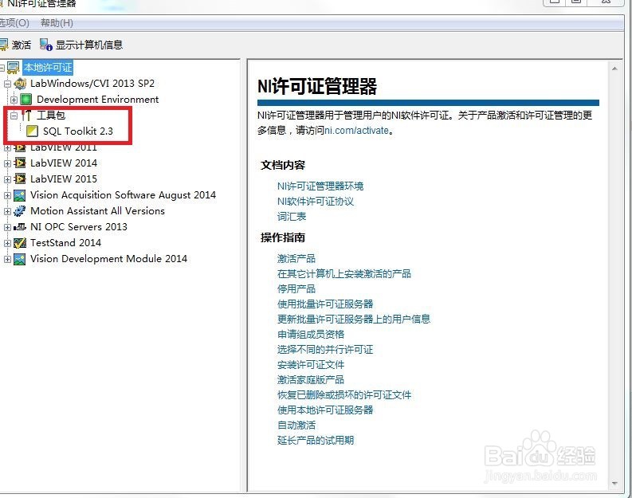Viewport: 632px width, 498px height.
Task: Open the 申请组成员资格 link
Action: click(x=311, y=335)
